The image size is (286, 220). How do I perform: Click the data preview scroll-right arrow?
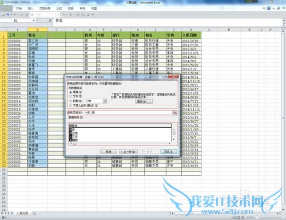169,143
